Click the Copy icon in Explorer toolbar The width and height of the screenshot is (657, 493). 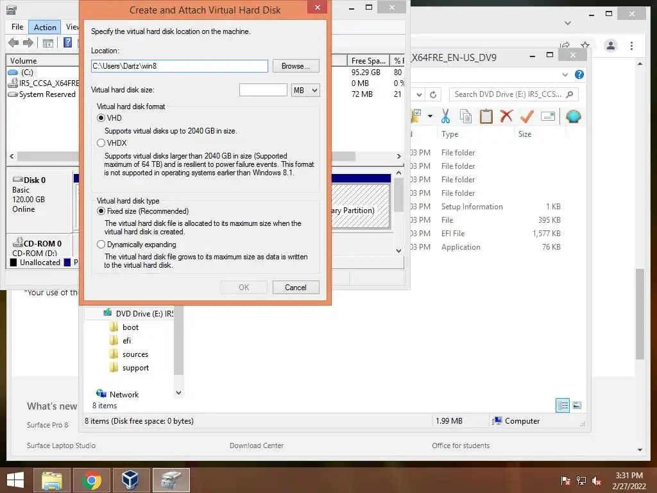[x=466, y=116]
